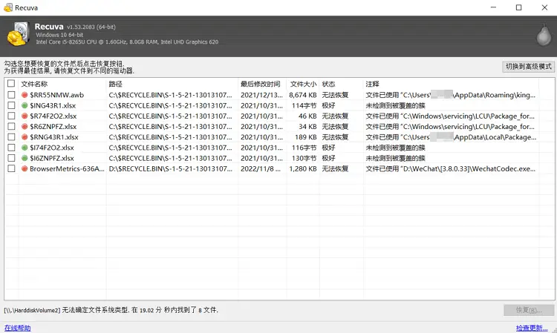Click the 130字节 size cell
The height and width of the screenshot is (333, 557).
[304, 158]
